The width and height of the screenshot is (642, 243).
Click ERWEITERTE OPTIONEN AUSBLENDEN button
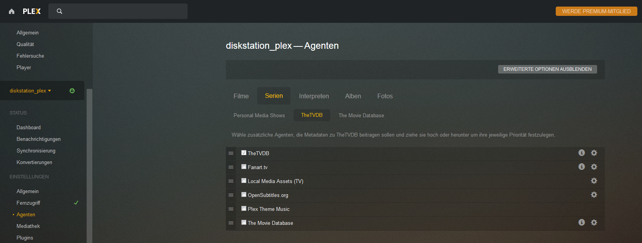pyautogui.click(x=547, y=69)
